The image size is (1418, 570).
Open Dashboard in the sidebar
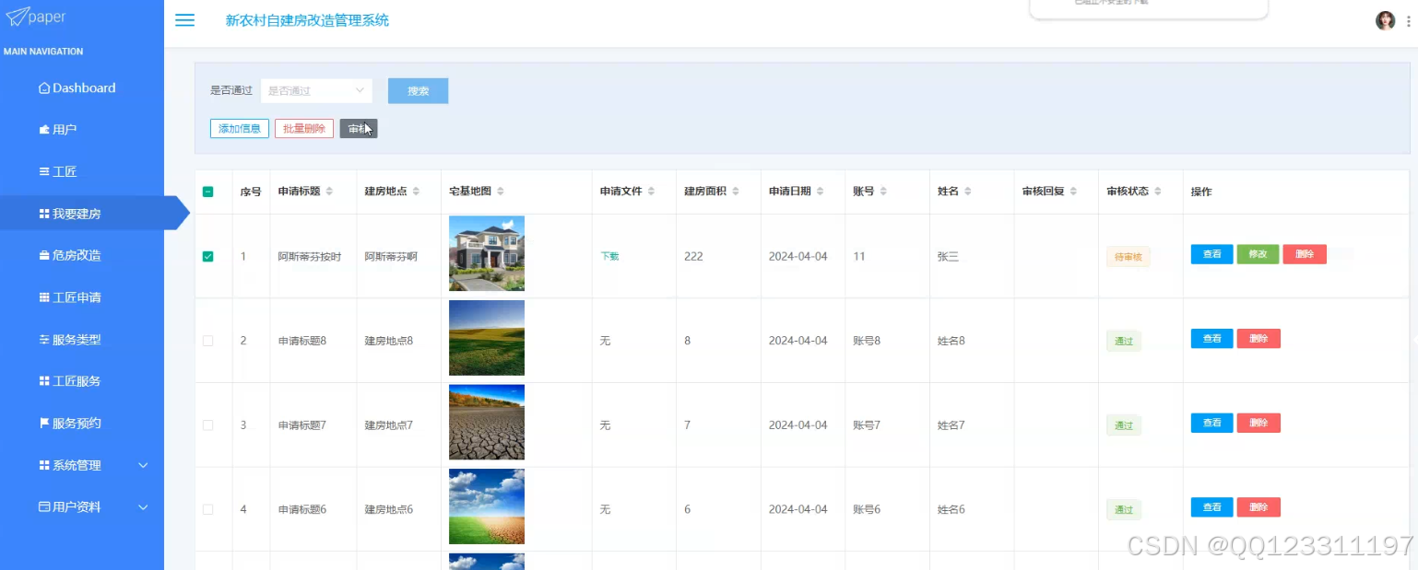[x=82, y=88]
